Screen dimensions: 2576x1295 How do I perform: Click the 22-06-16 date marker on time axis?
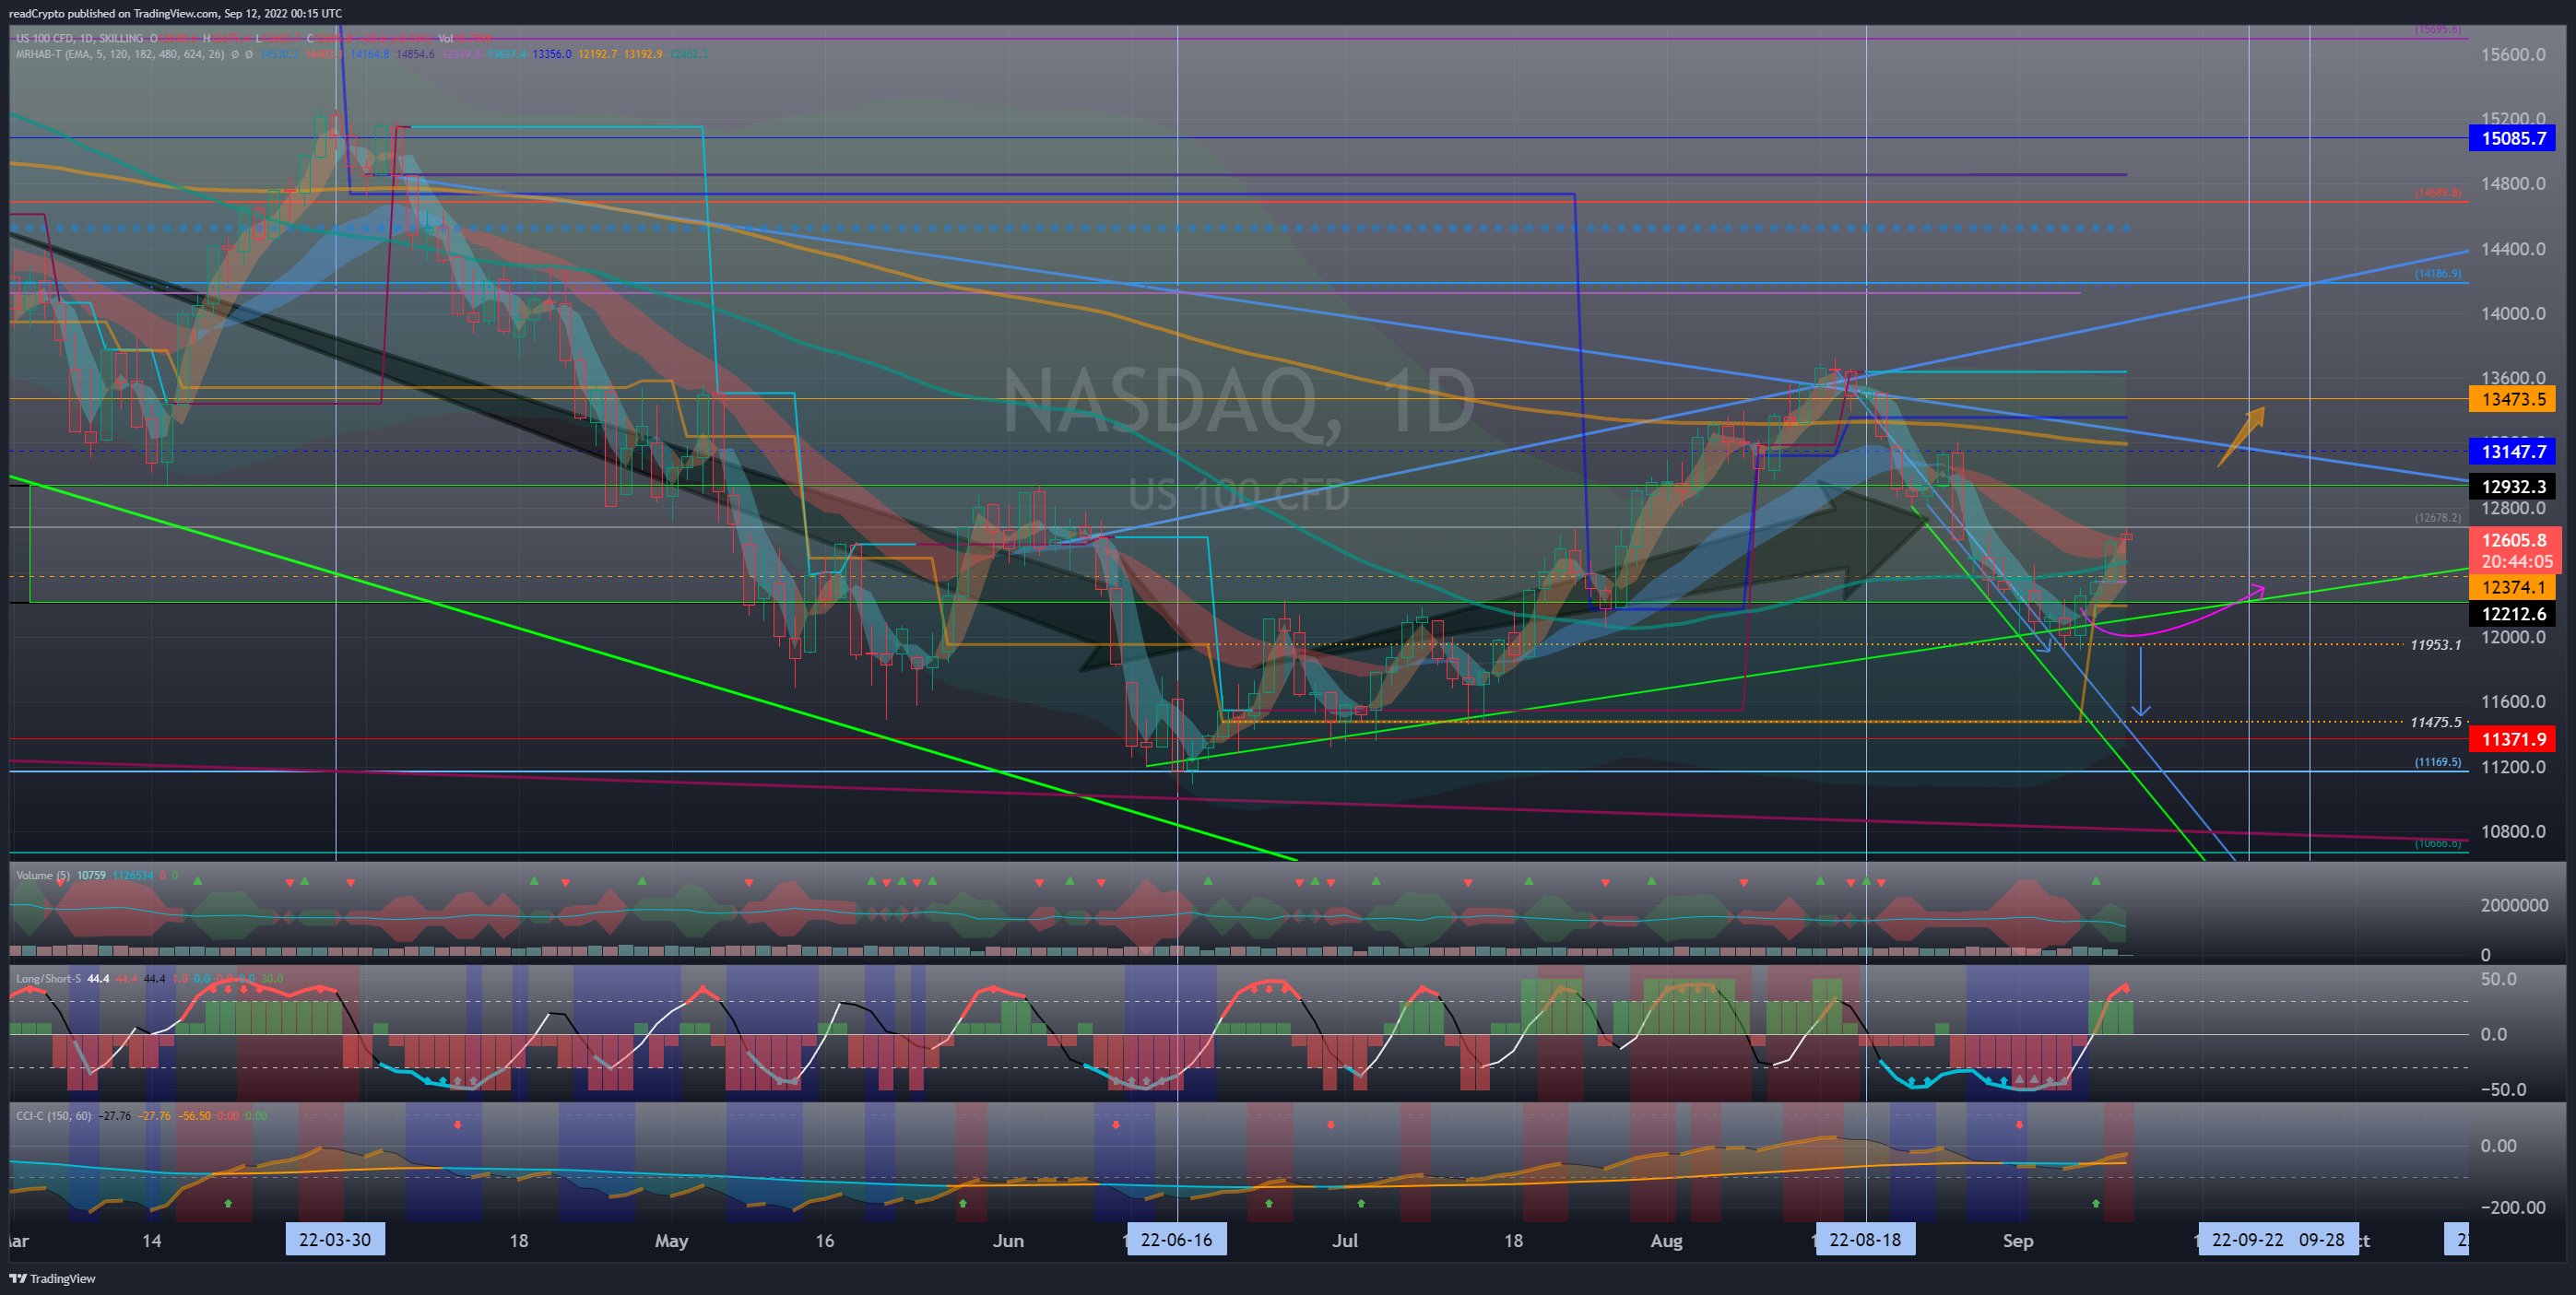click(x=1176, y=1240)
